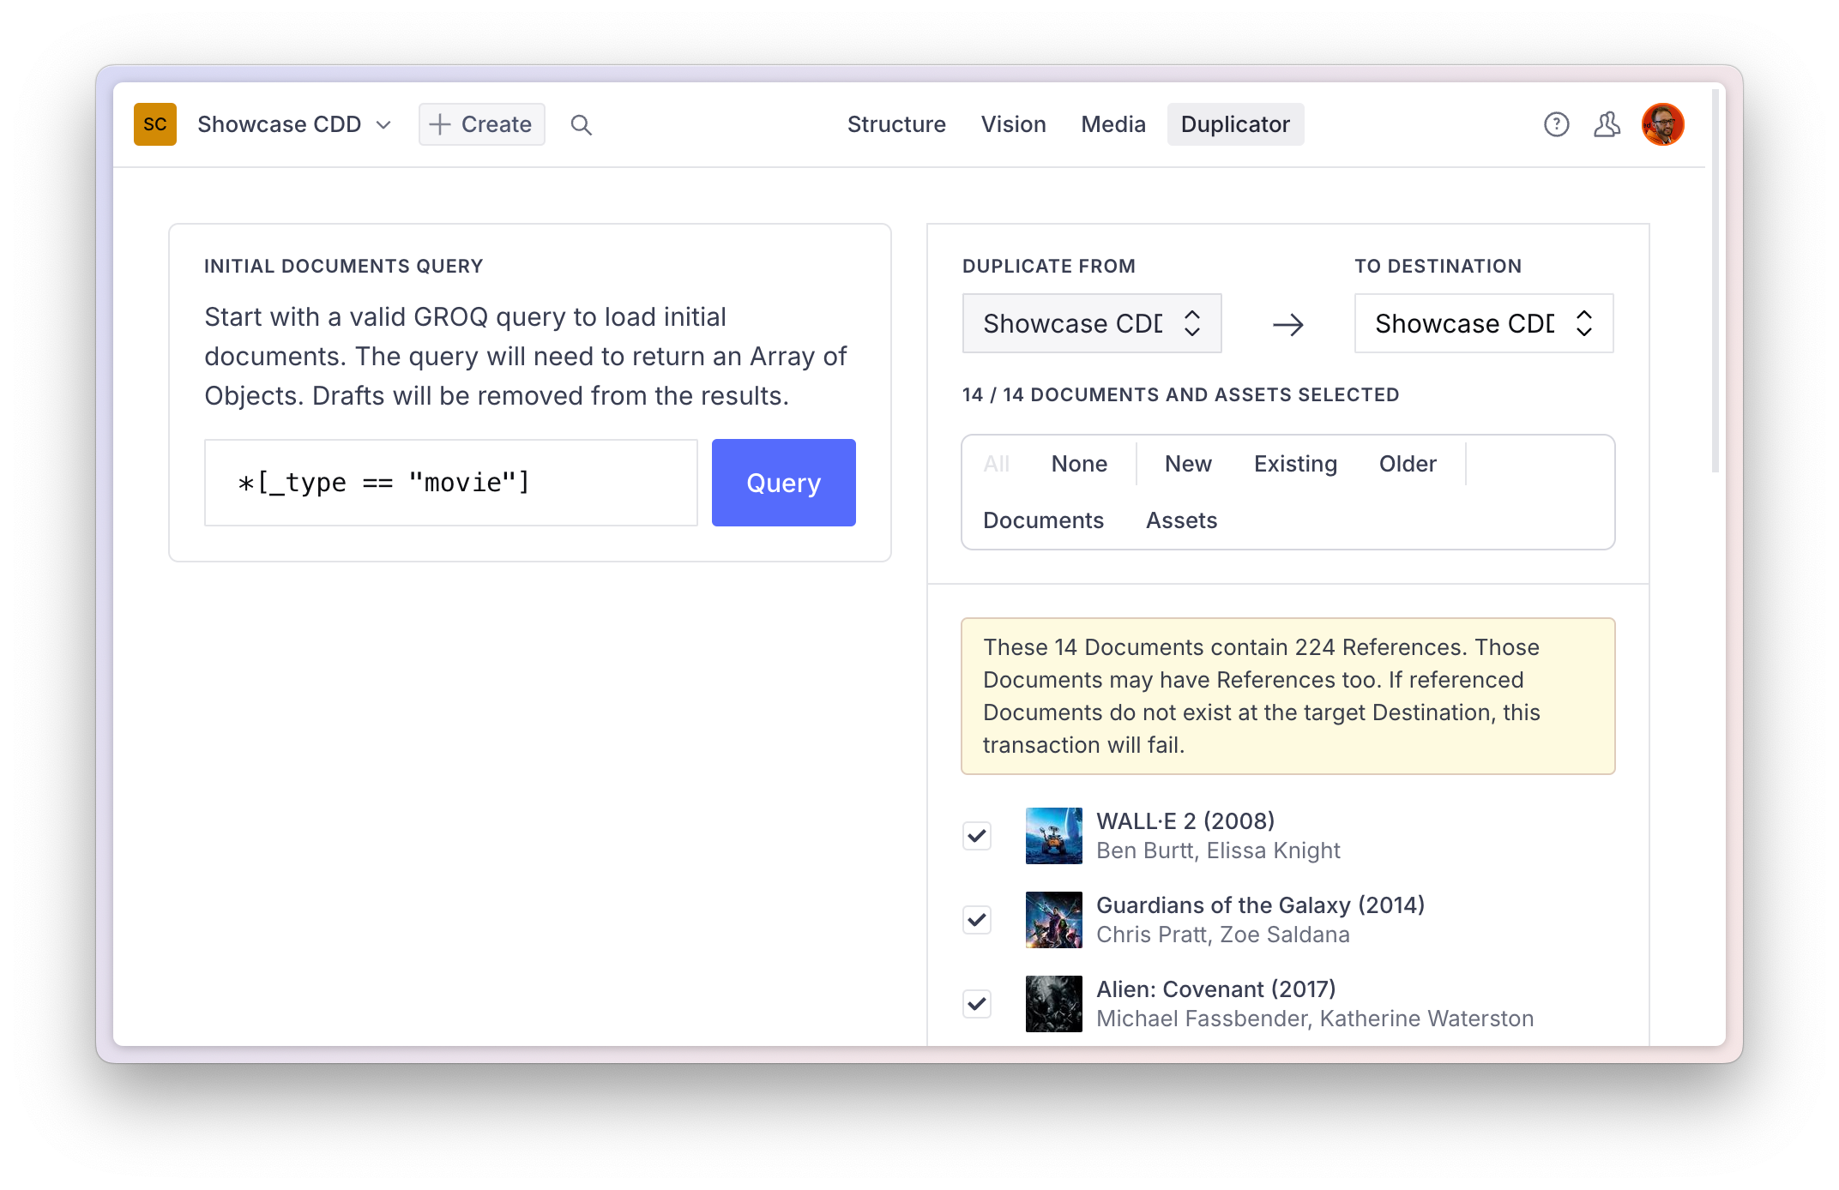
Task: Click the Create button with plus icon
Action: pos(479,124)
